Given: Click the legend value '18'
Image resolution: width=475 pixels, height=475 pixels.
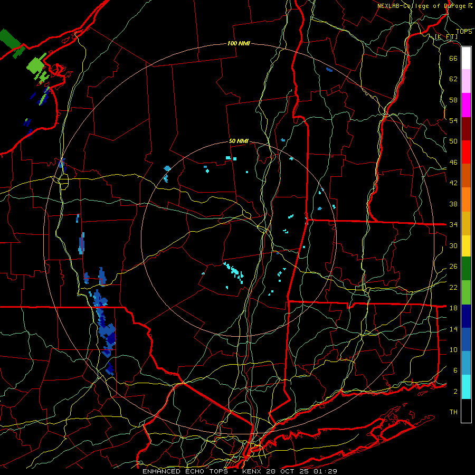Looking at the screenshot, I should click(453, 308).
